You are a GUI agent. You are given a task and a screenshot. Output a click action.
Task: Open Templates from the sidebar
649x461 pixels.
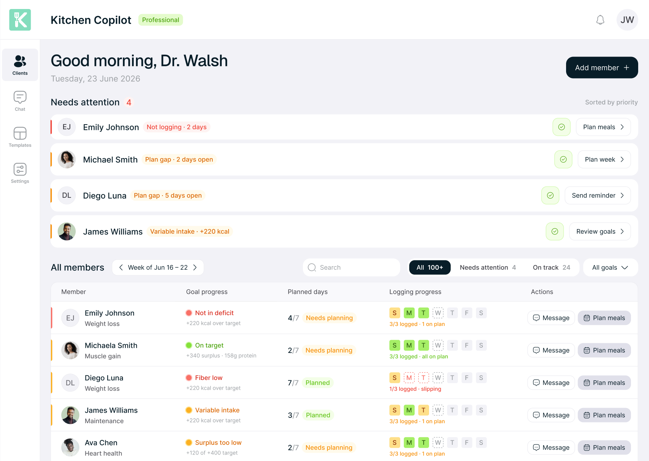tap(20, 137)
